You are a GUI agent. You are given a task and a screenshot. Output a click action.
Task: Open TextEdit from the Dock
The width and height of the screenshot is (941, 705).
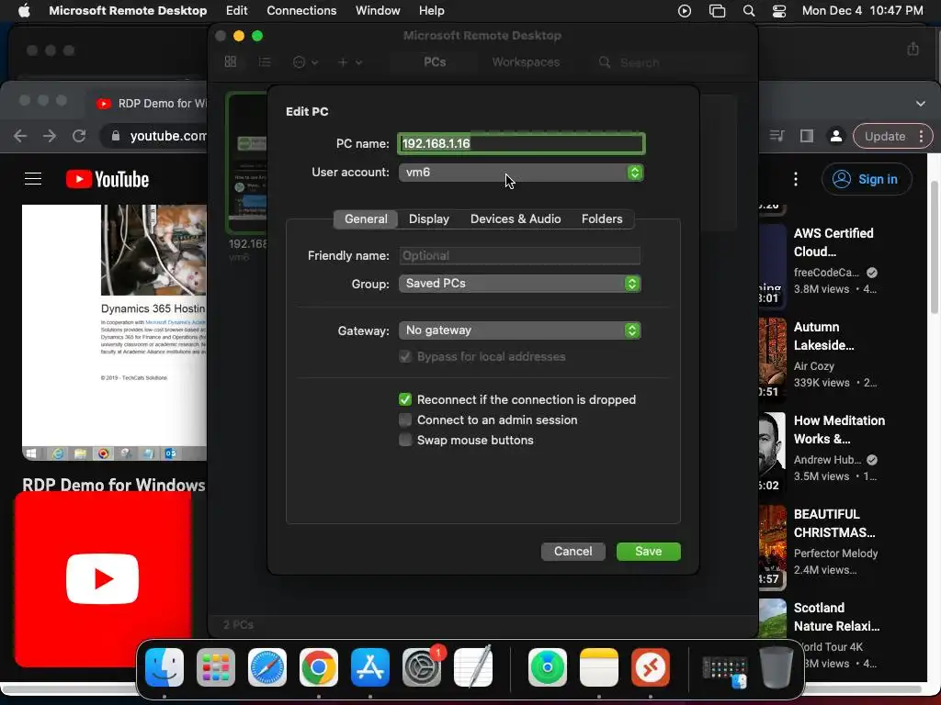click(x=473, y=667)
